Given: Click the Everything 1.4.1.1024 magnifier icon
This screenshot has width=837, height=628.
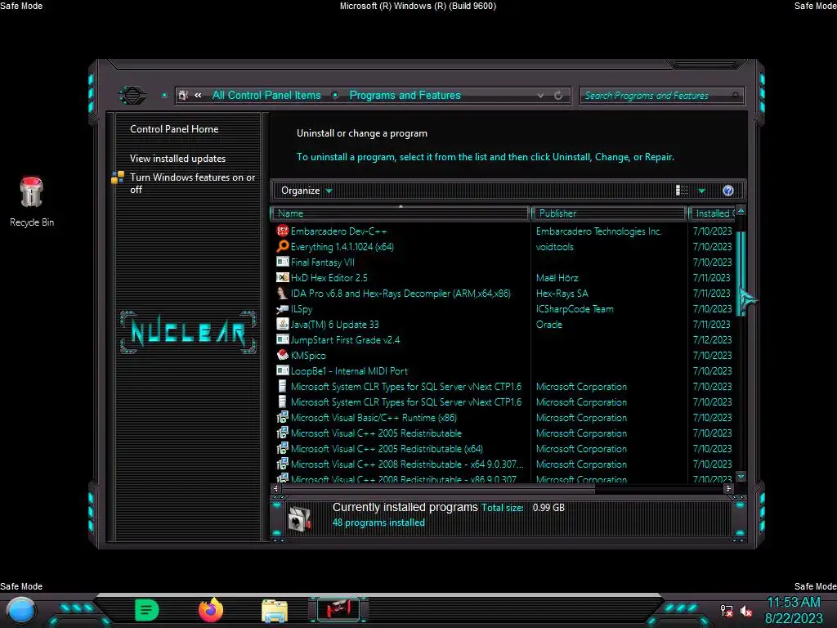Looking at the screenshot, I should coord(282,246).
